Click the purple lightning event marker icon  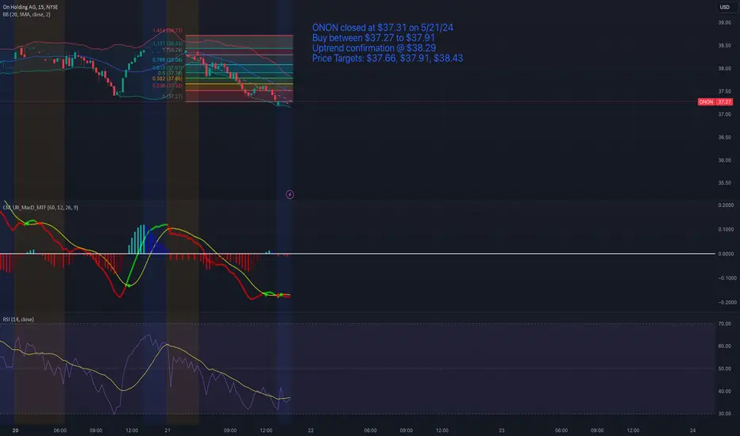coord(290,195)
